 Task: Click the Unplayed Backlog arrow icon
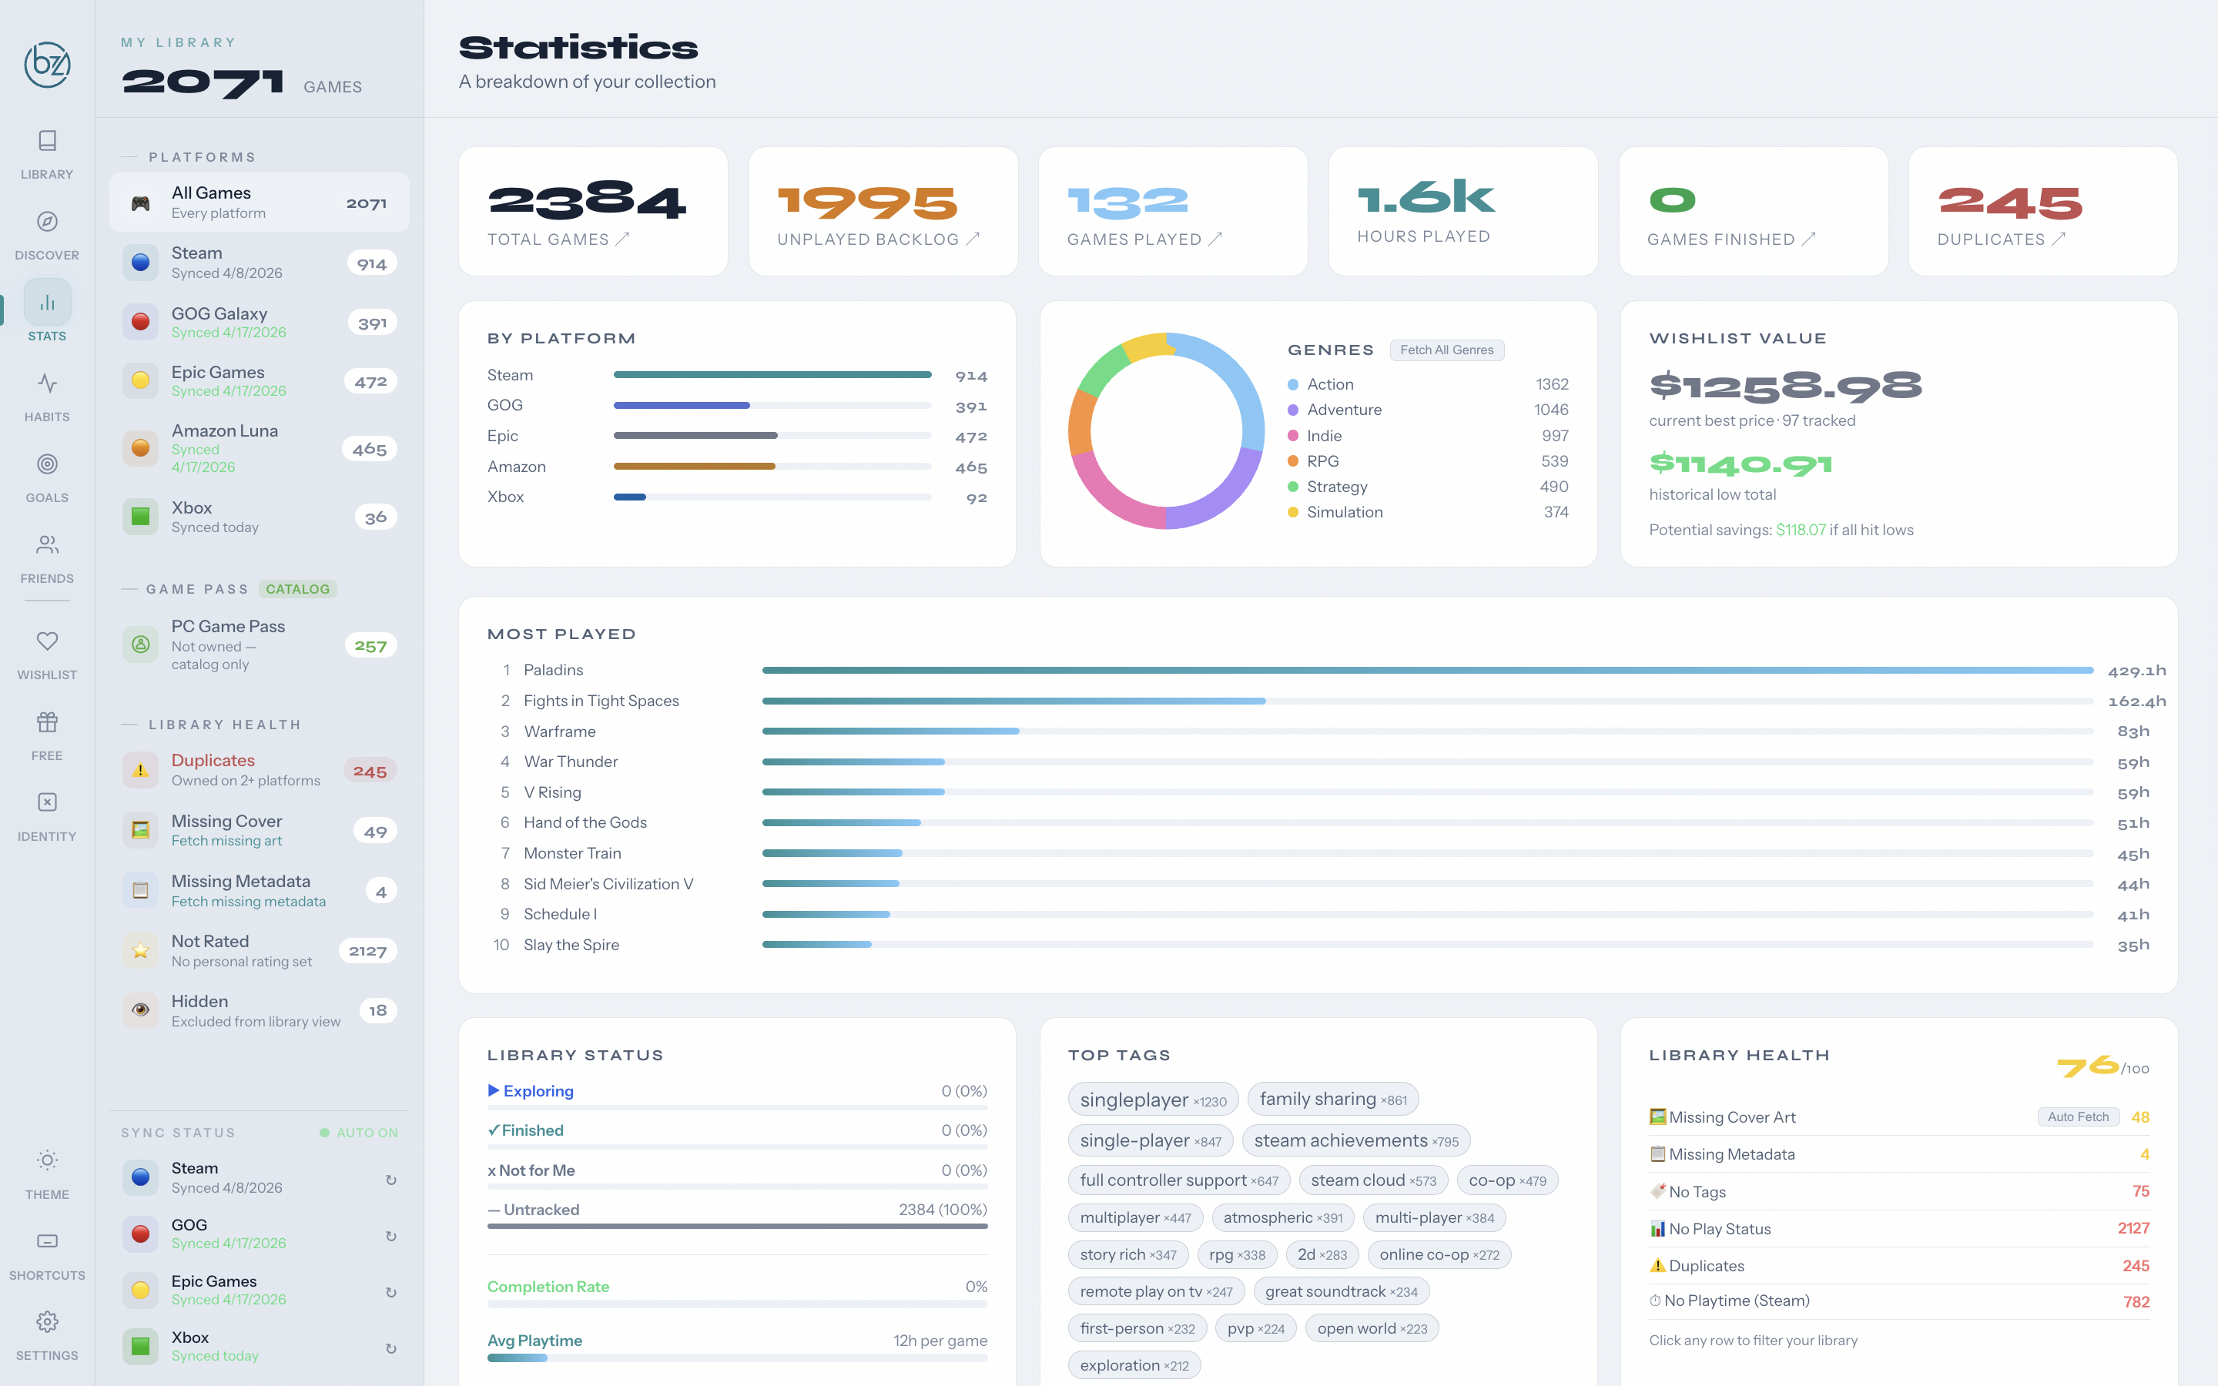pyautogui.click(x=973, y=239)
